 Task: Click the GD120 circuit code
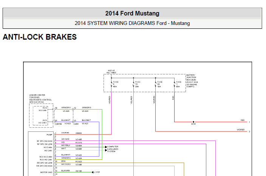pyautogui.click(x=79, y=171)
